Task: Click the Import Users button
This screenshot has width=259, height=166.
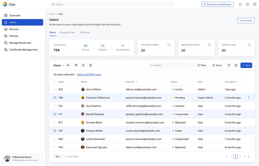Action: pos(246,20)
